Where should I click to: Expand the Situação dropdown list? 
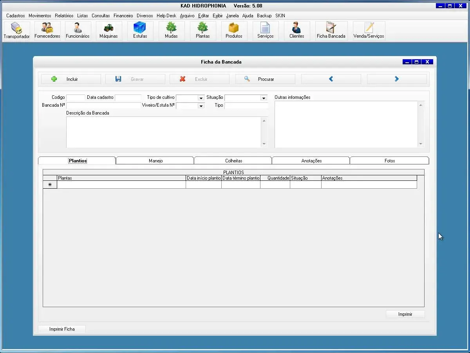click(x=264, y=98)
